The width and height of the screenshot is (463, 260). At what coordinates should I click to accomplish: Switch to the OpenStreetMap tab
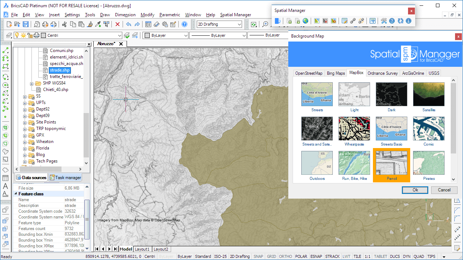pyautogui.click(x=309, y=73)
